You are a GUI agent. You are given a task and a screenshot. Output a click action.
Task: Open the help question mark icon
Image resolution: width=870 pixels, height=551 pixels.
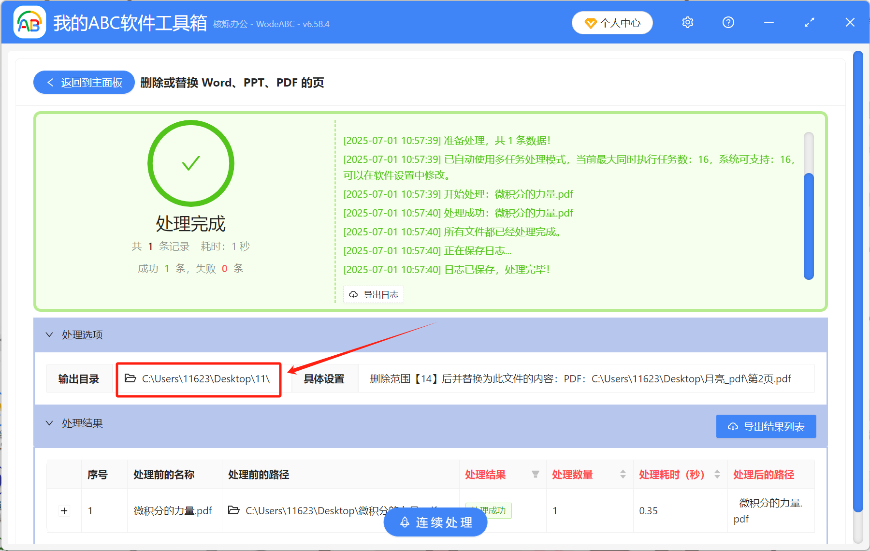point(728,22)
